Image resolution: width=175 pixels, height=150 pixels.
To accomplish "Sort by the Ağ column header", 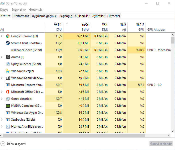I will point(118,27).
